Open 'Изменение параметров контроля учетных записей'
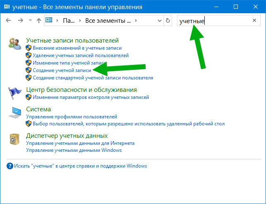This screenshot has width=266, height=204. coord(91,97)
